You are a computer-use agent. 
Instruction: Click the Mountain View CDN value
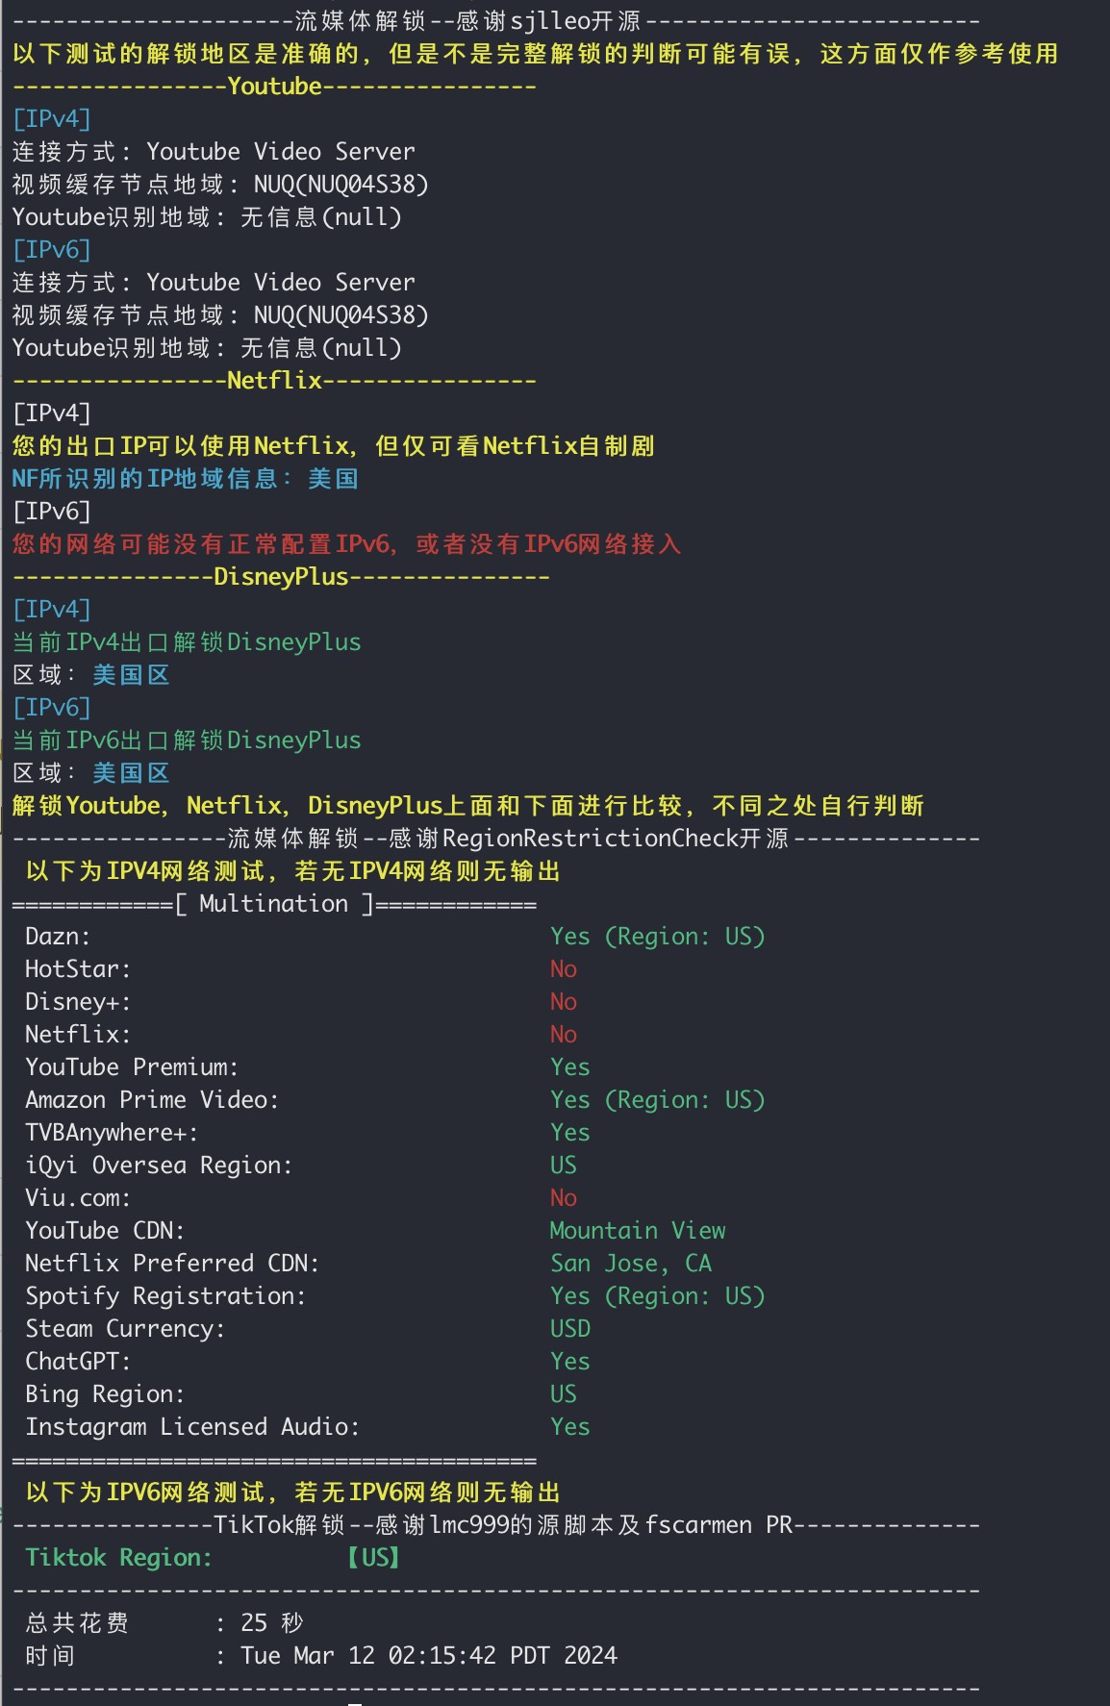tap(638, 1231)
